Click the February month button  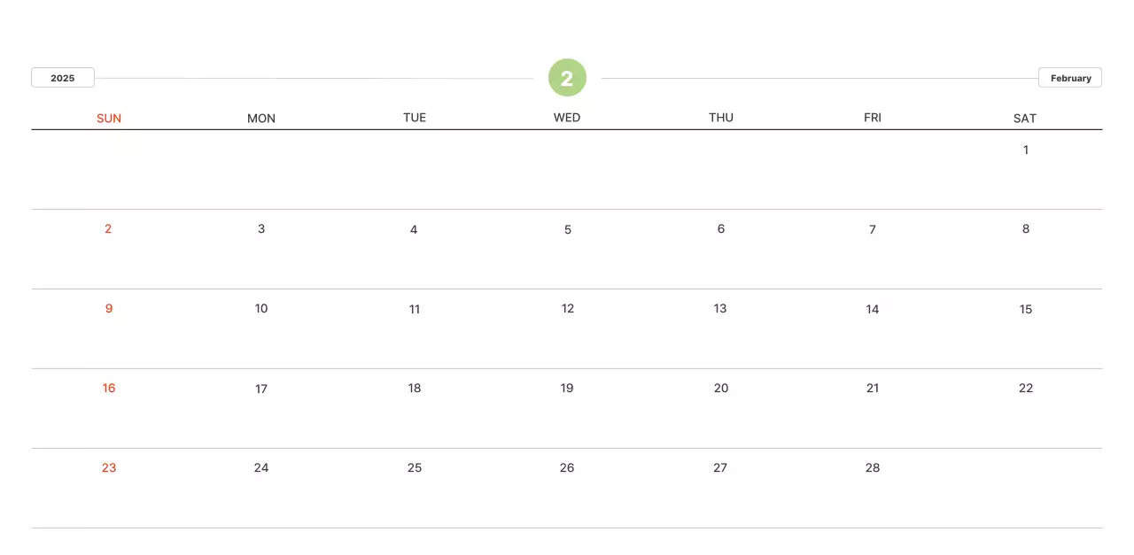tap(1070, 78)
